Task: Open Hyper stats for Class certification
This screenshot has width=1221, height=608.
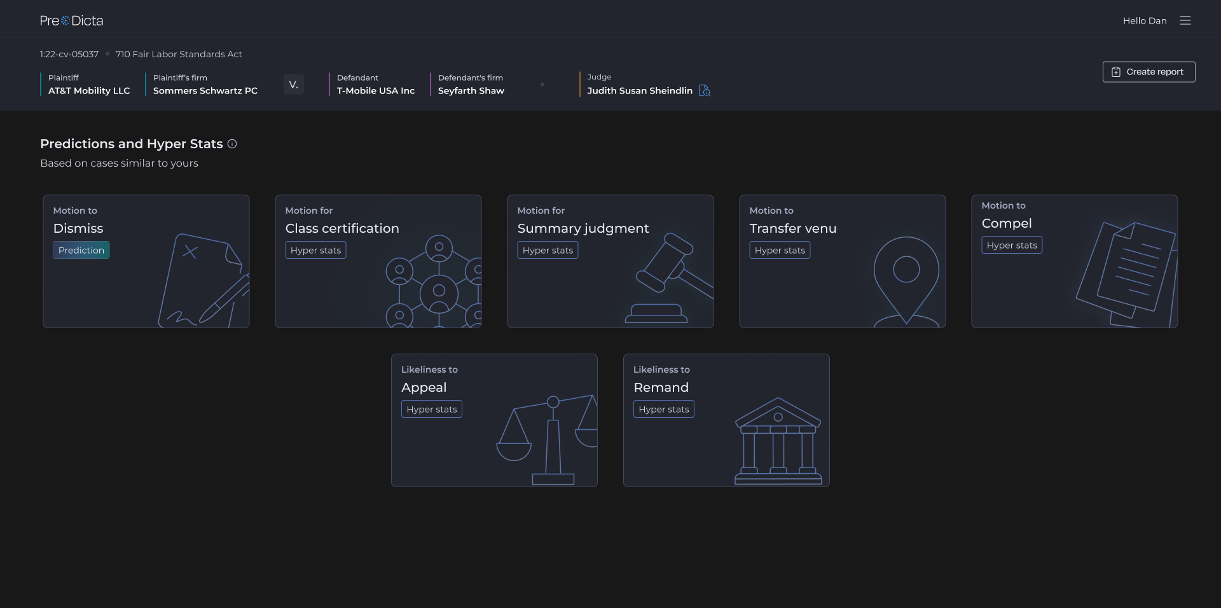Action: [x=315, y=250]
